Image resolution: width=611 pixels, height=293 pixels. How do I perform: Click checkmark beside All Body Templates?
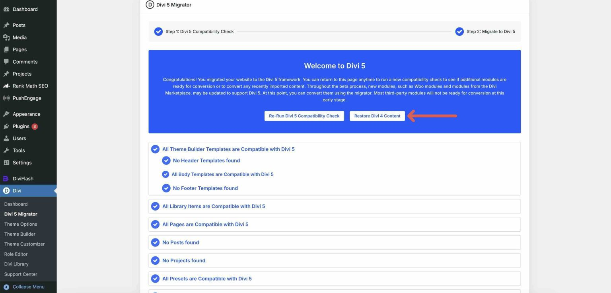(165, 174)
